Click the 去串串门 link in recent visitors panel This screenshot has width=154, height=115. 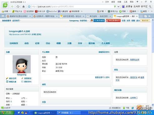point(134,98)
